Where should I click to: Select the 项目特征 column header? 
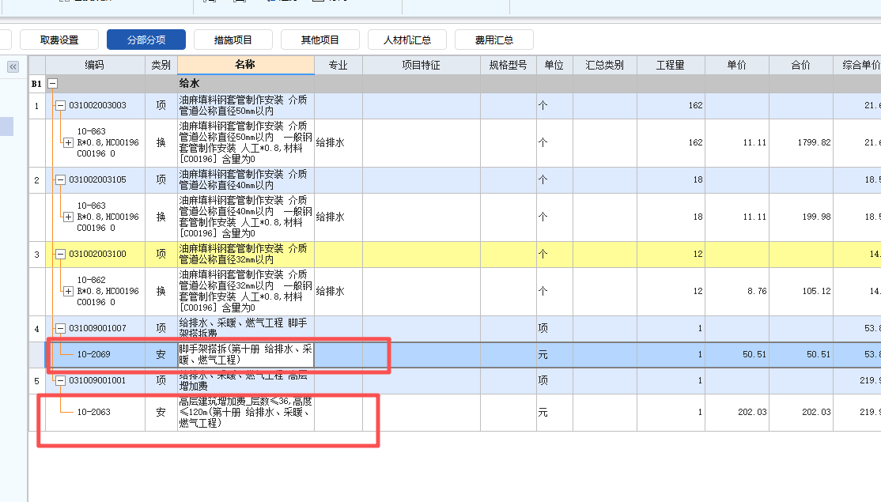coord(422,65)
